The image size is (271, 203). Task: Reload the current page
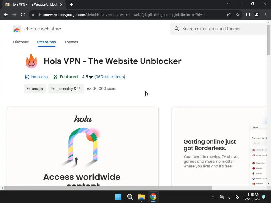(23, 15)
